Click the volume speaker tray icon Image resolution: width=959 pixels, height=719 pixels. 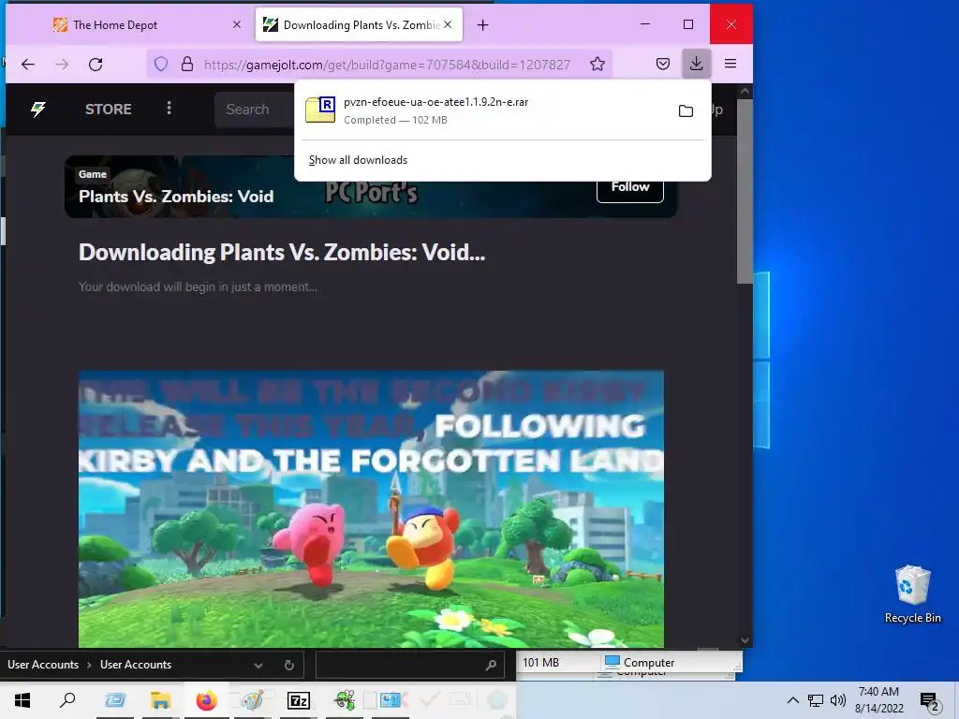coord(837,700)
